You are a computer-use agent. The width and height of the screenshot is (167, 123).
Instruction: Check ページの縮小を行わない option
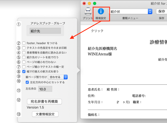pyautogui.click(x=24, y=62)
